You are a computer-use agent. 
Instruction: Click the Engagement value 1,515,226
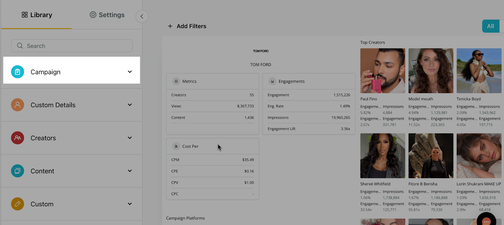342,95
